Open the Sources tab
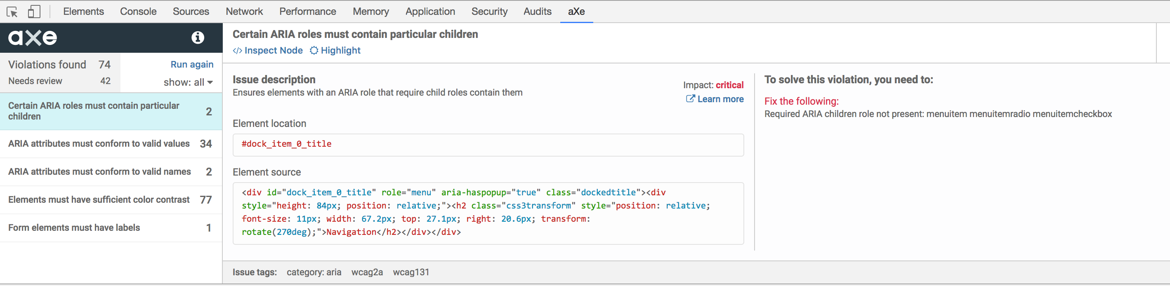The height and width of the screenshot is (286, 1170). [191, 12]
